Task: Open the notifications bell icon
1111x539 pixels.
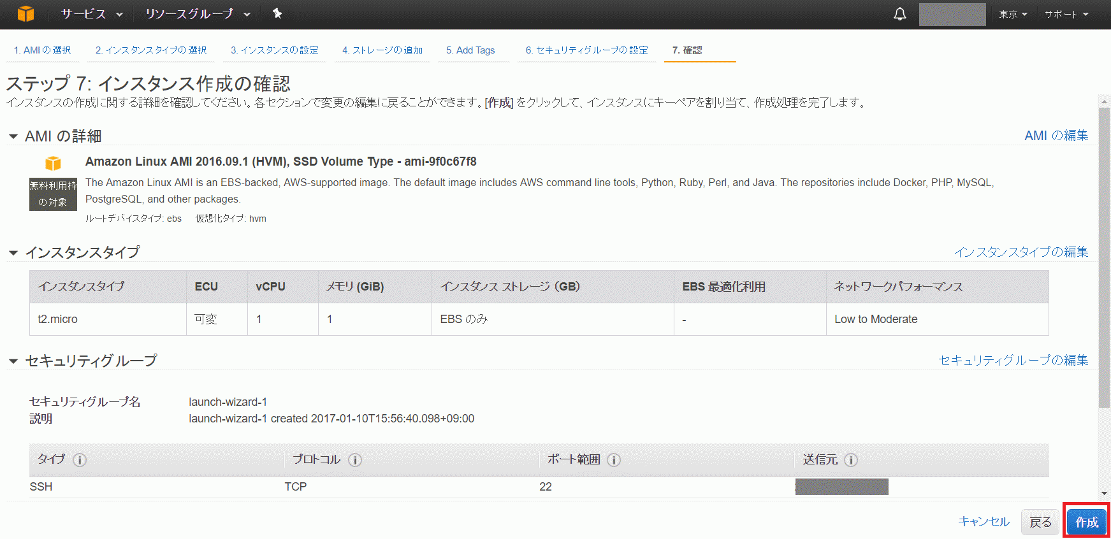Action: tap(899, 14)
